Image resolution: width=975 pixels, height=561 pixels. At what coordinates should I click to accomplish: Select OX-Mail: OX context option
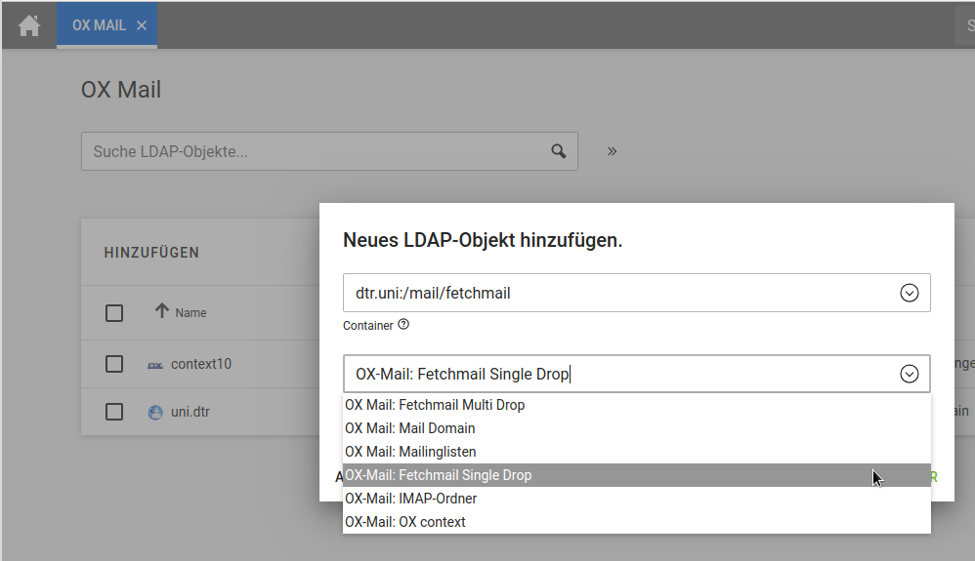point(637,522)
